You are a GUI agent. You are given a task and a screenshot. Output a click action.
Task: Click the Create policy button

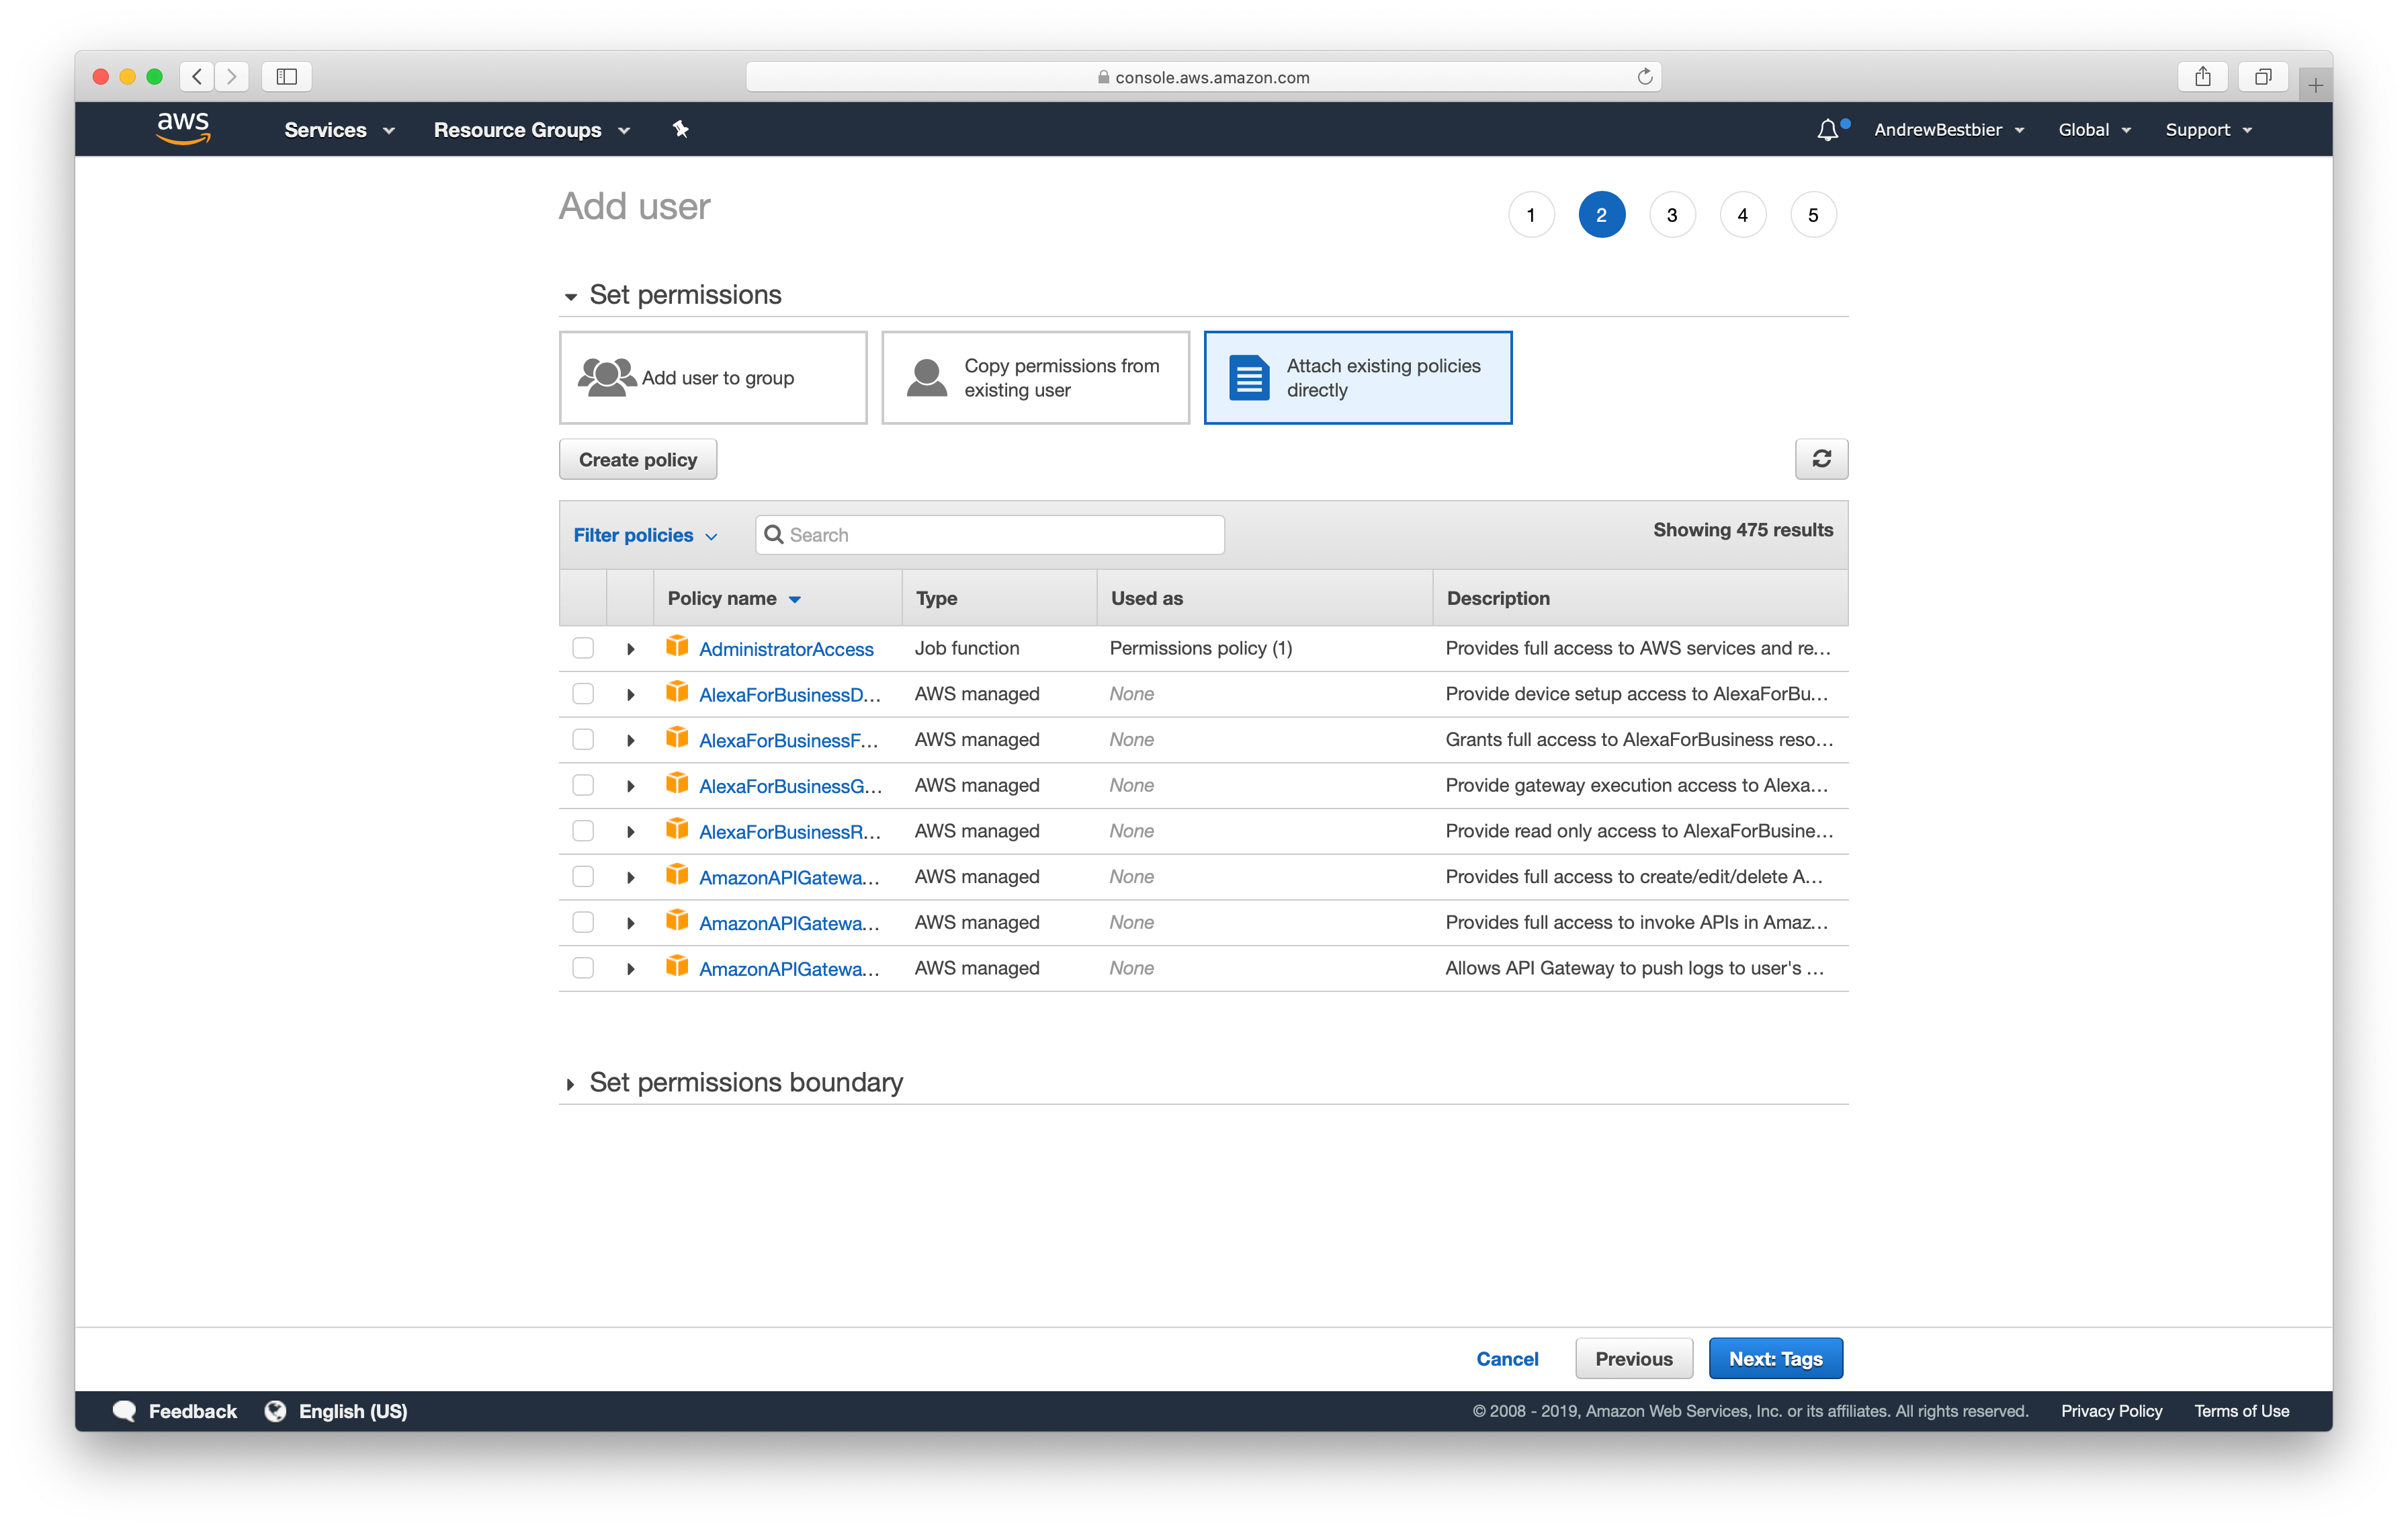637,459
